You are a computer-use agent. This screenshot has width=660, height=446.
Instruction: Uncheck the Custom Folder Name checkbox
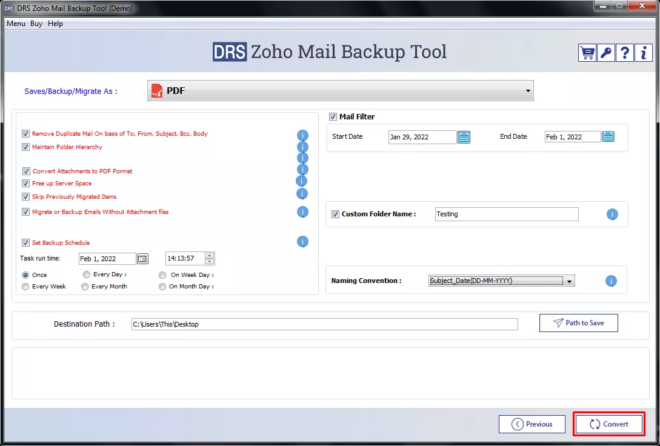(x=336, y=214)
